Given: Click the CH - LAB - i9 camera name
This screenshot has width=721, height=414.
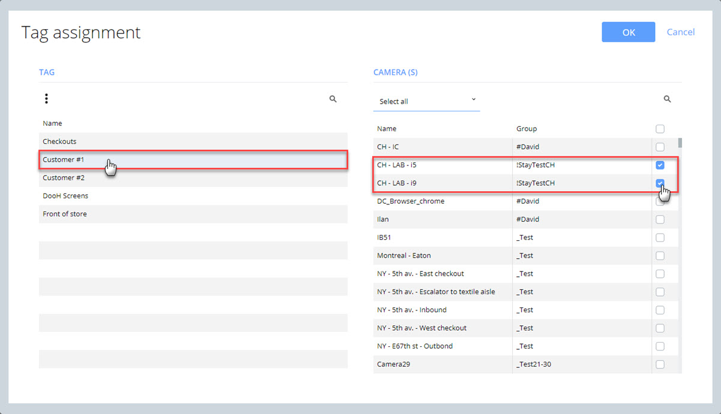Looking at the screenshot, I should (x=396, y=183).
